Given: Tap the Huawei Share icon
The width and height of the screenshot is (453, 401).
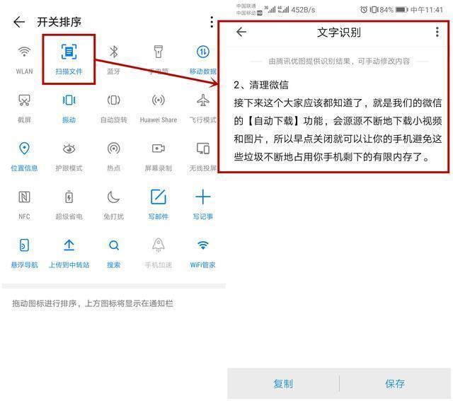Looking at the screenshot, I should [159, 100].
